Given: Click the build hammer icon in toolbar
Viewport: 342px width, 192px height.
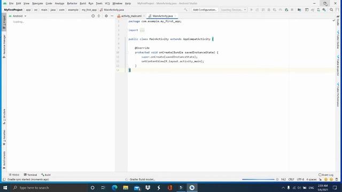Looking at the screenshot, I should [185, 10].
